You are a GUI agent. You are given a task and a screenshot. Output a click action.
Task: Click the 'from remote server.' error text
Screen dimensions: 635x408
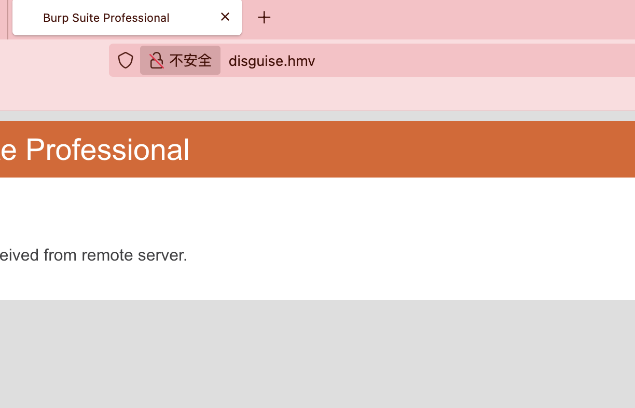[x=115, y=255]
